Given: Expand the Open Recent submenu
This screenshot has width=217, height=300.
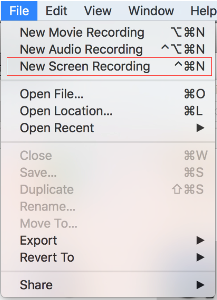Looking at the screenshot, I should coord(108,128).
